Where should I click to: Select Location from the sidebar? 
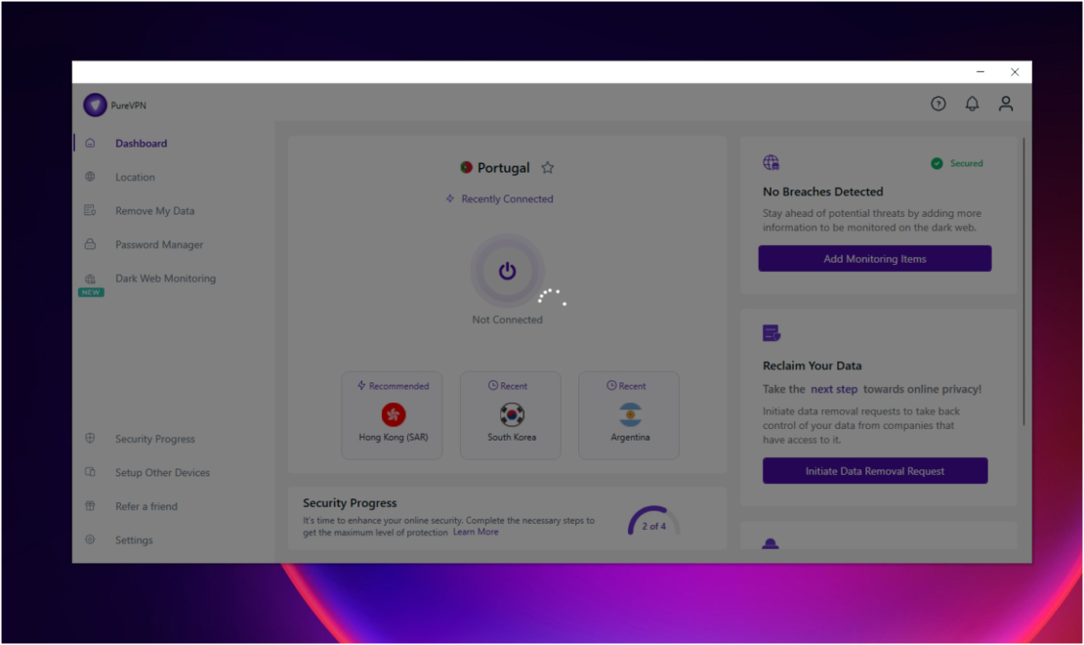click(x=135, y=177)
